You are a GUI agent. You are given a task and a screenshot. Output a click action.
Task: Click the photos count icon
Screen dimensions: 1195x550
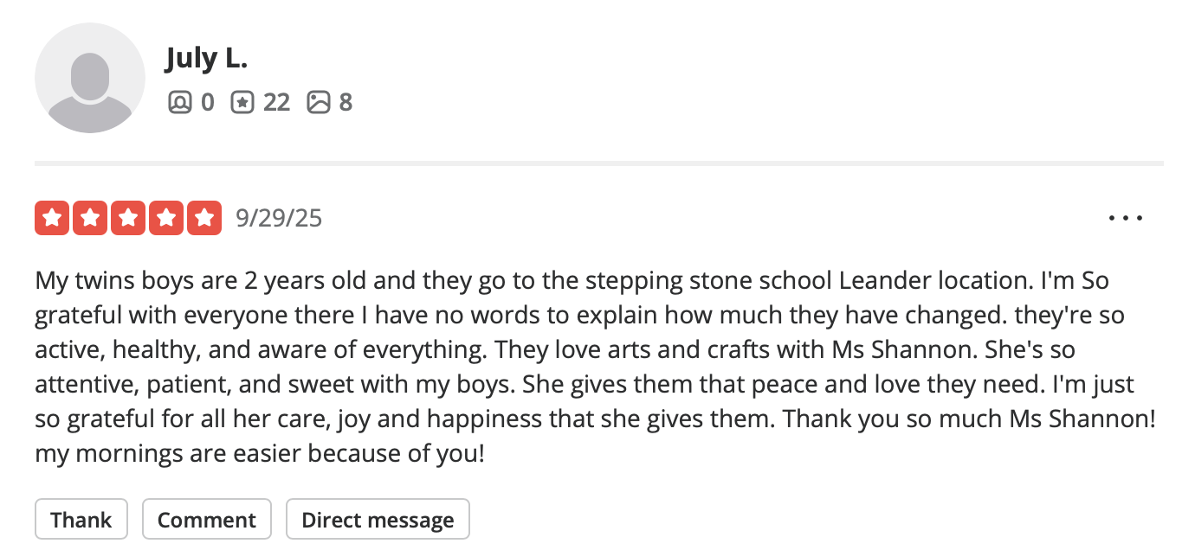coord(319,103)
